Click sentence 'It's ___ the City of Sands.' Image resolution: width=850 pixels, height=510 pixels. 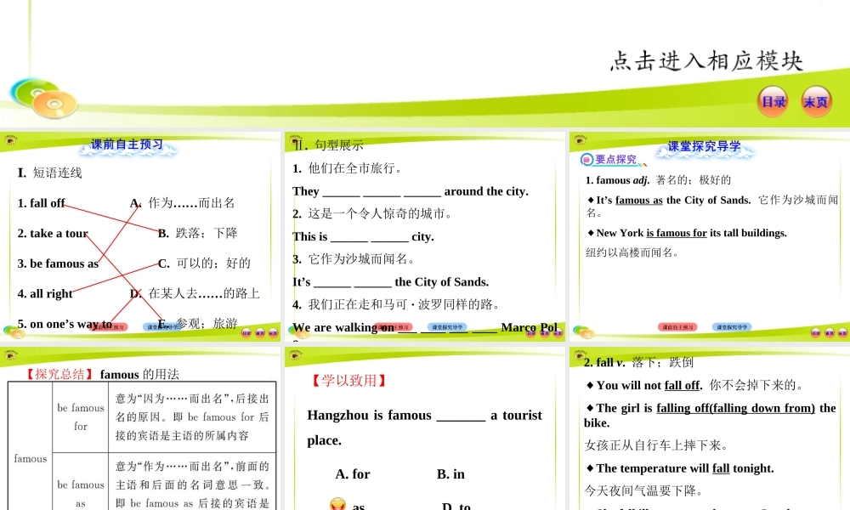tap(390, 282)
